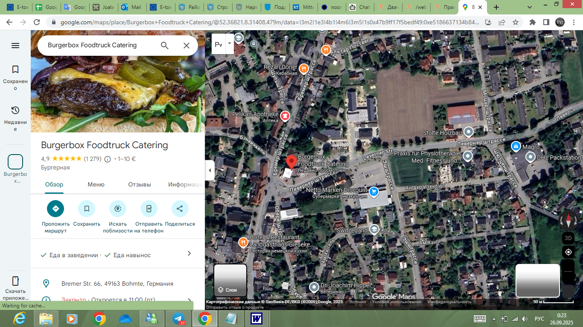Click the РУС language indicator

540,318
